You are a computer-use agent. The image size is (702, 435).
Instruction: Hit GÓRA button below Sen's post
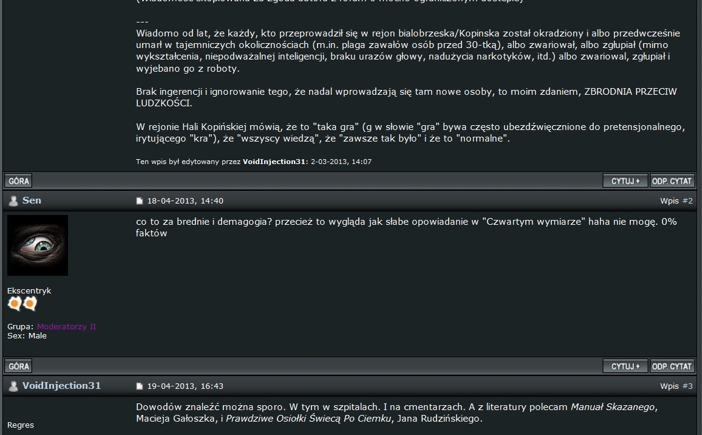19,366
